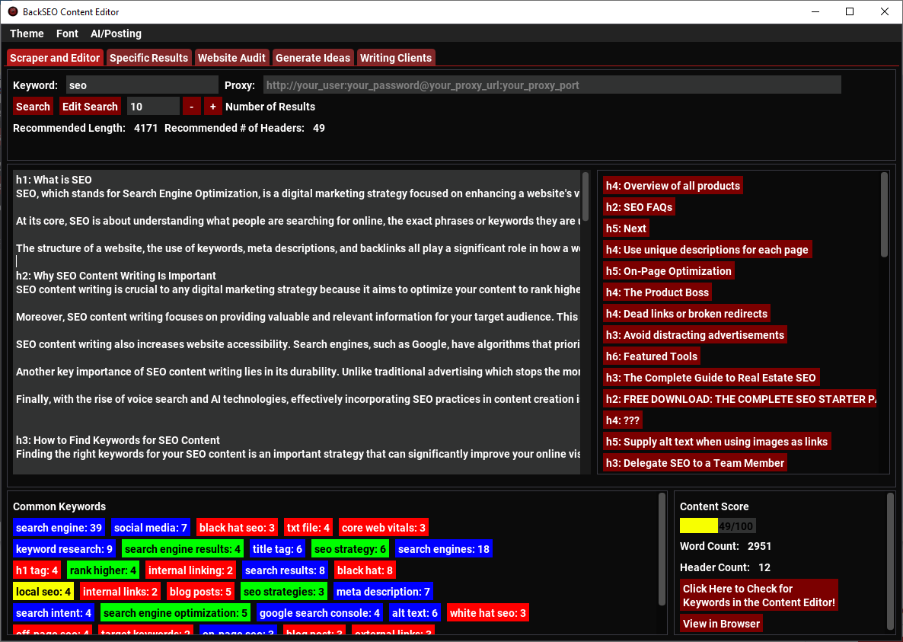Open the content with View in Browser

pos(720,623)
